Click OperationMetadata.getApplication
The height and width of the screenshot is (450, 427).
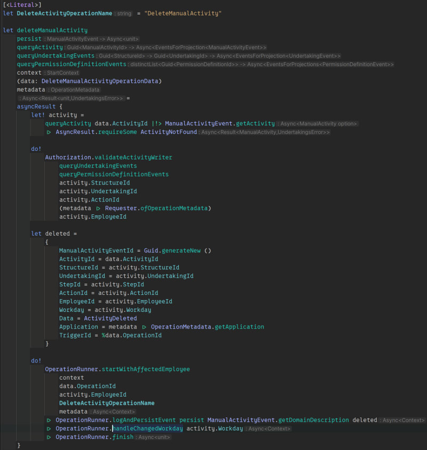(x=208, y=327)
